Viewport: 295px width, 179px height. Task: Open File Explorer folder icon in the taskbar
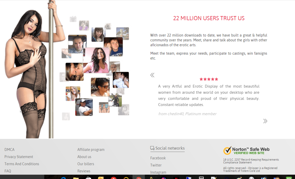click(76, 178)
